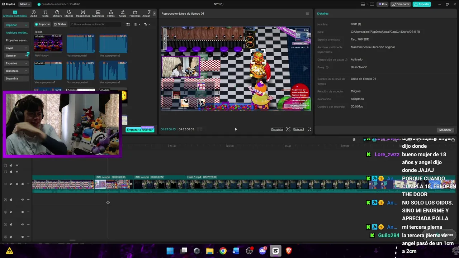Collapse the Importar sidebar section
This screenshot has width=459, height=258.
coord(16,25)
